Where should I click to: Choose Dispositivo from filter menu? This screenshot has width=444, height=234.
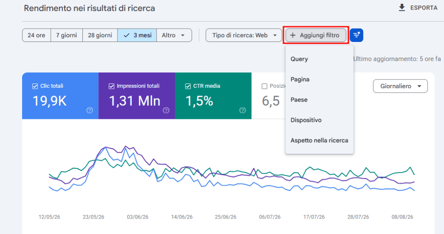click(x=320, y=120)
